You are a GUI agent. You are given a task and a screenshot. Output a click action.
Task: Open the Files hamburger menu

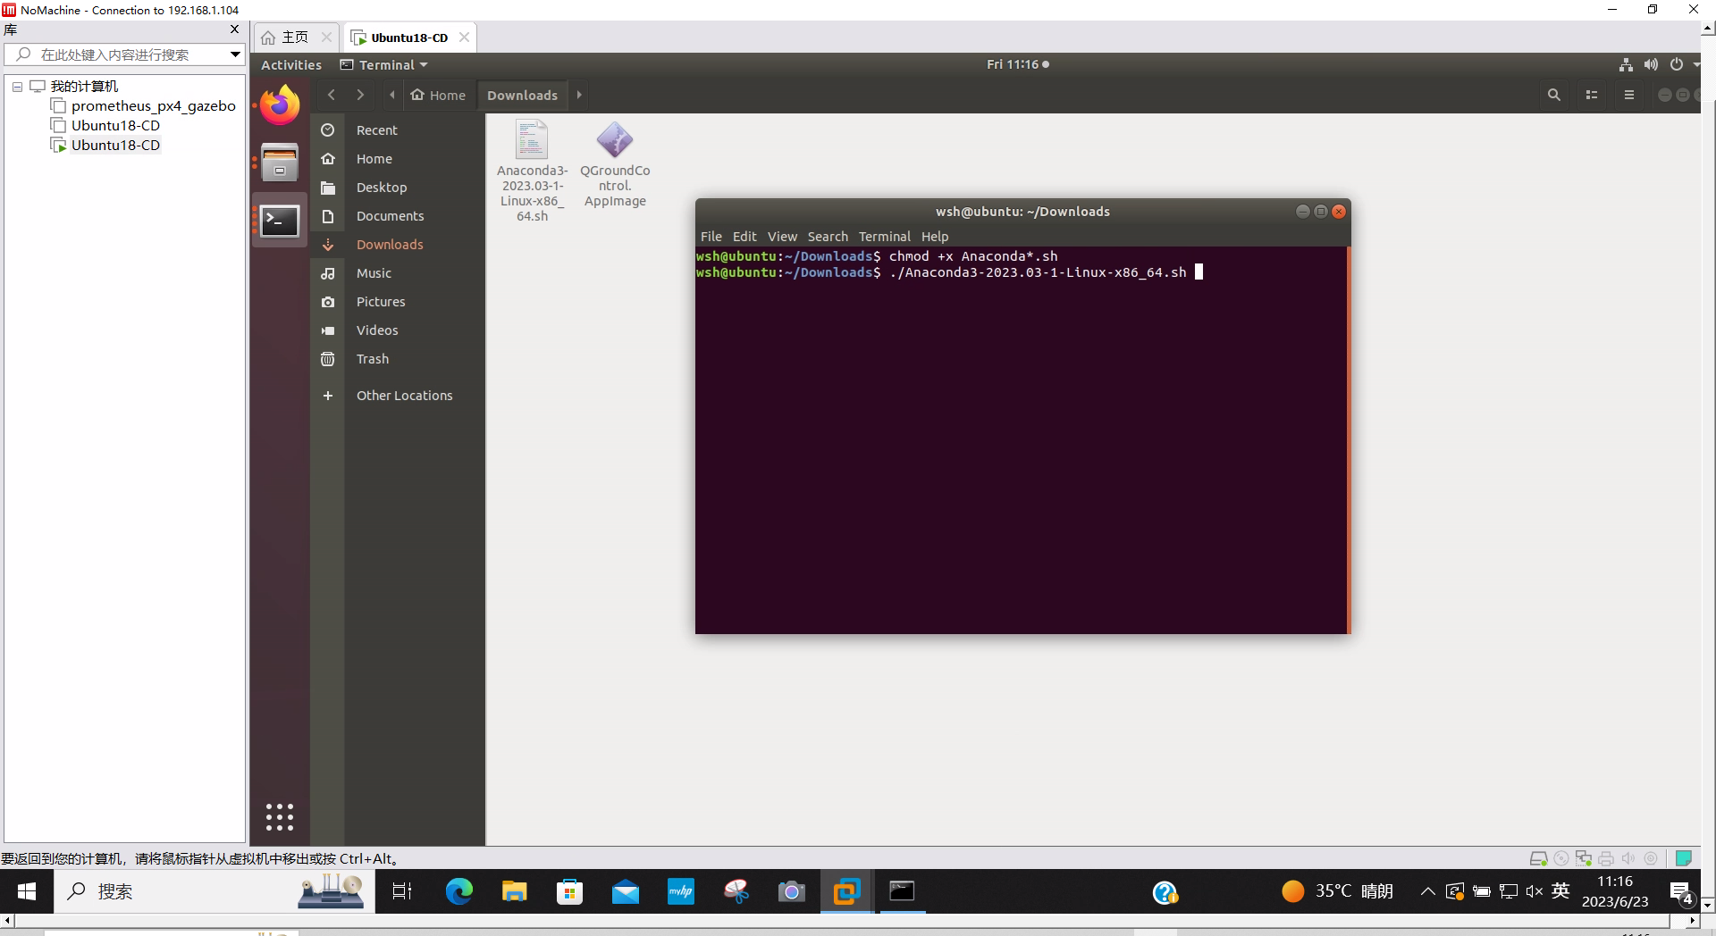1629,95
